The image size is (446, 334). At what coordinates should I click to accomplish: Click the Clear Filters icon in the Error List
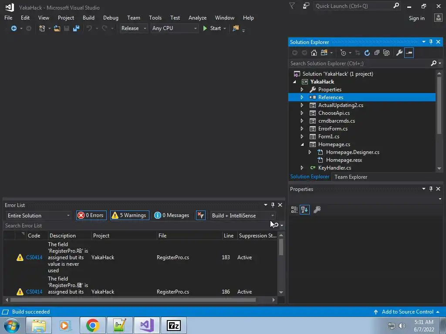tap(200, 215)
